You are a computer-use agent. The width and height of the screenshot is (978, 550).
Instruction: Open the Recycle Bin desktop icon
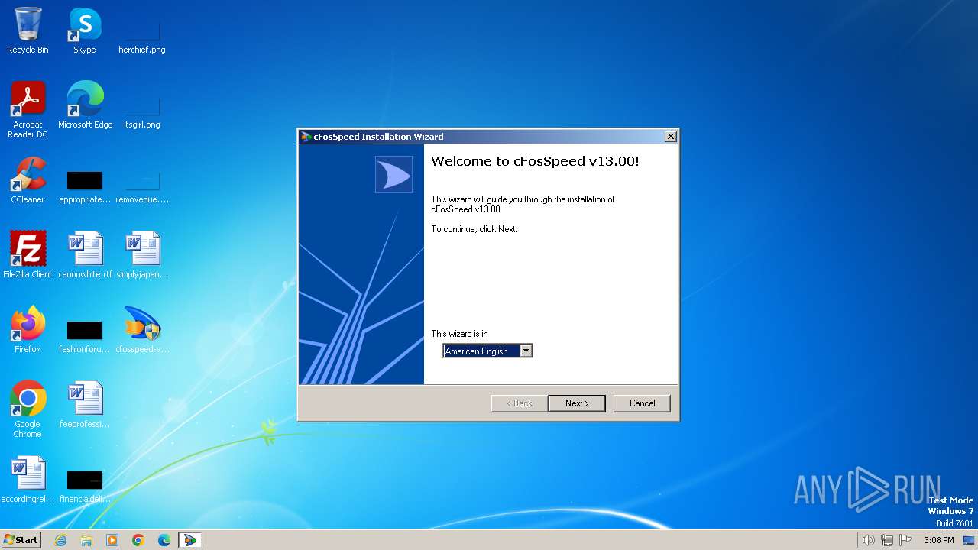28,31
